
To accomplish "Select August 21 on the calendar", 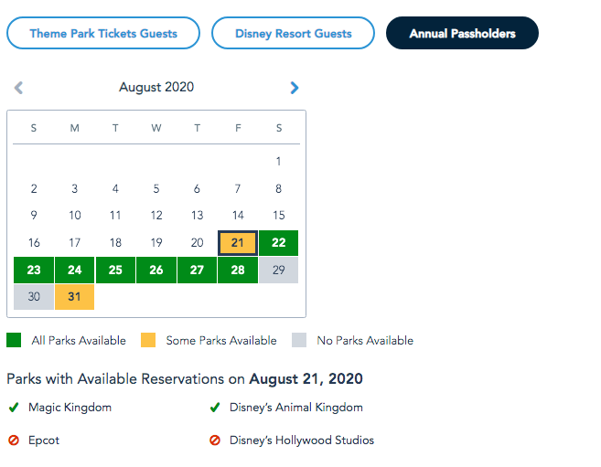I will tap(238, 243).
